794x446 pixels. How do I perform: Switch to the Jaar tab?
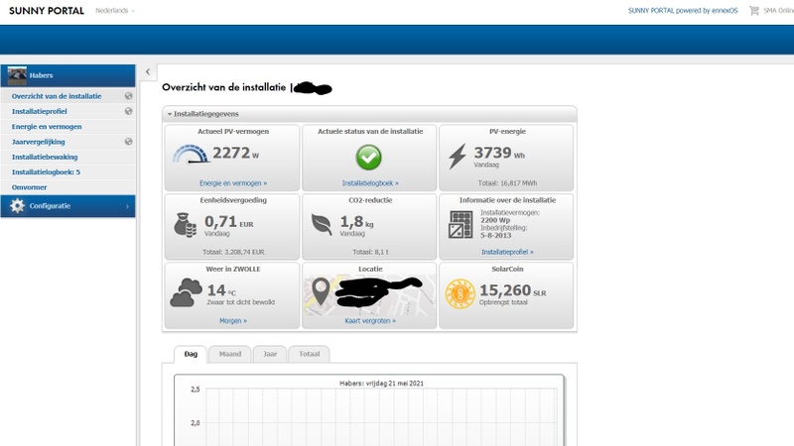(270, 354)
